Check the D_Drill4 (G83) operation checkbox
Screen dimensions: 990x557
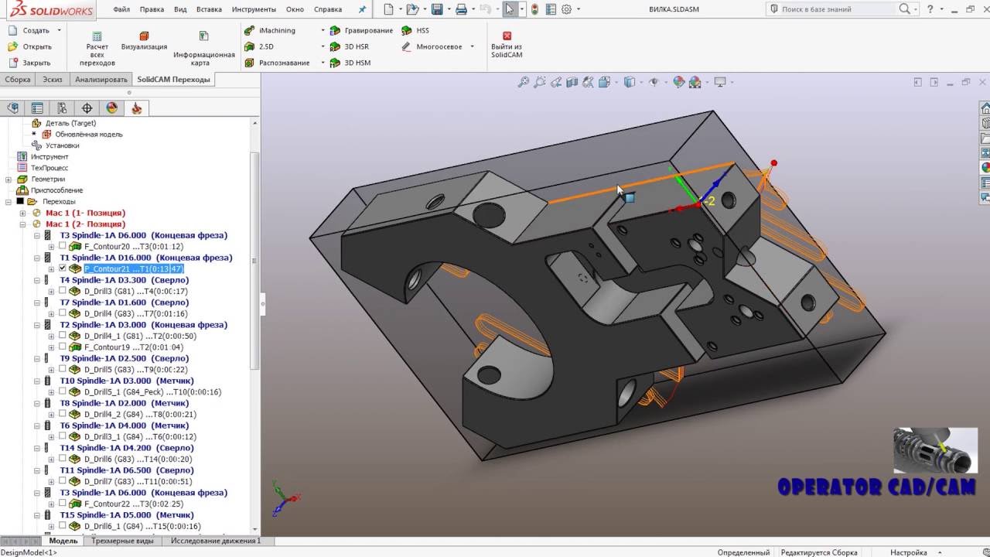tap(63, 313)
